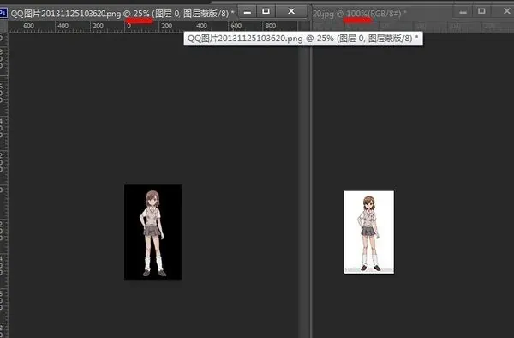Screen dimensions: 514x338
Task: Minimize the 20.jpg document window
Action: [x=463, y=12]
